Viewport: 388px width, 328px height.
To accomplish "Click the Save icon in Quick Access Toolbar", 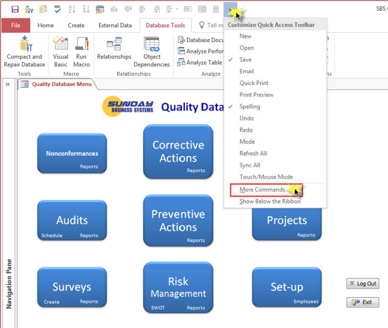I will point(15,9).
